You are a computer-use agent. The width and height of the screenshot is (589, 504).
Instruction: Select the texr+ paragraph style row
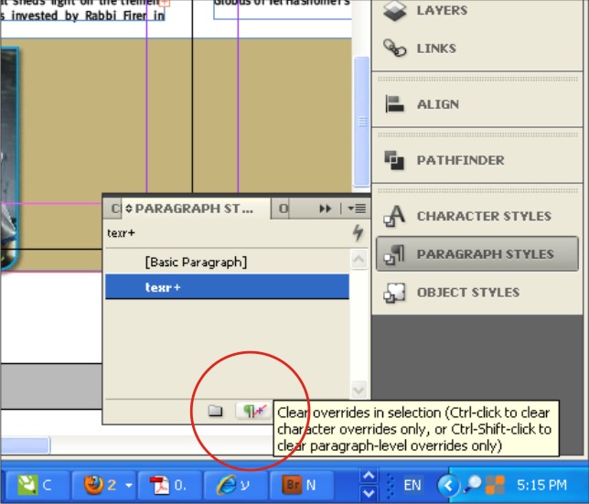click(x=227, y=287)
